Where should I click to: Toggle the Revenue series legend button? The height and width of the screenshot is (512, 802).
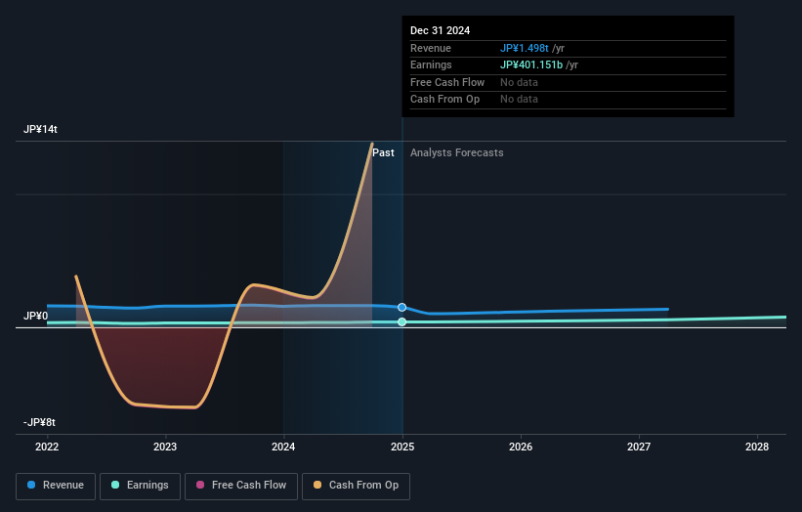point(56,486)
